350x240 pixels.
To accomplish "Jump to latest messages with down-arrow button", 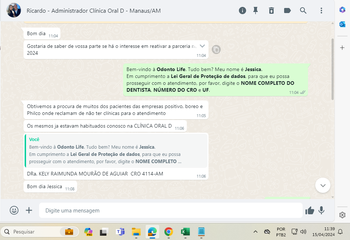I will [323, 185].
